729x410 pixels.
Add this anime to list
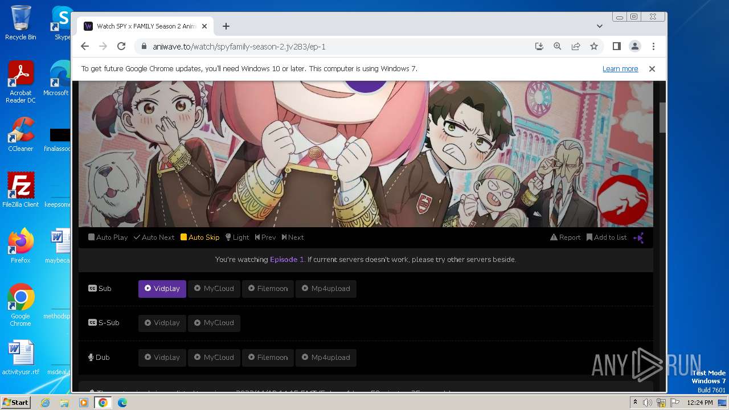pos(607,237)
